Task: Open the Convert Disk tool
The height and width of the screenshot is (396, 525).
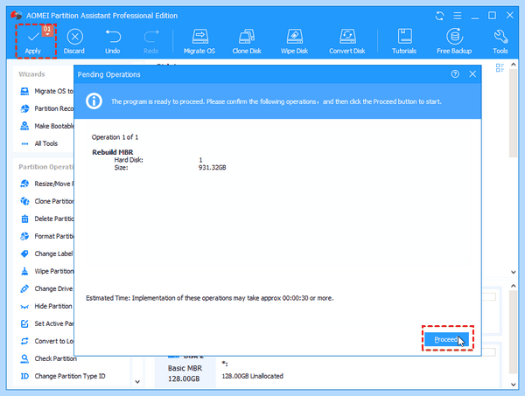Action: tap(347, 42)
